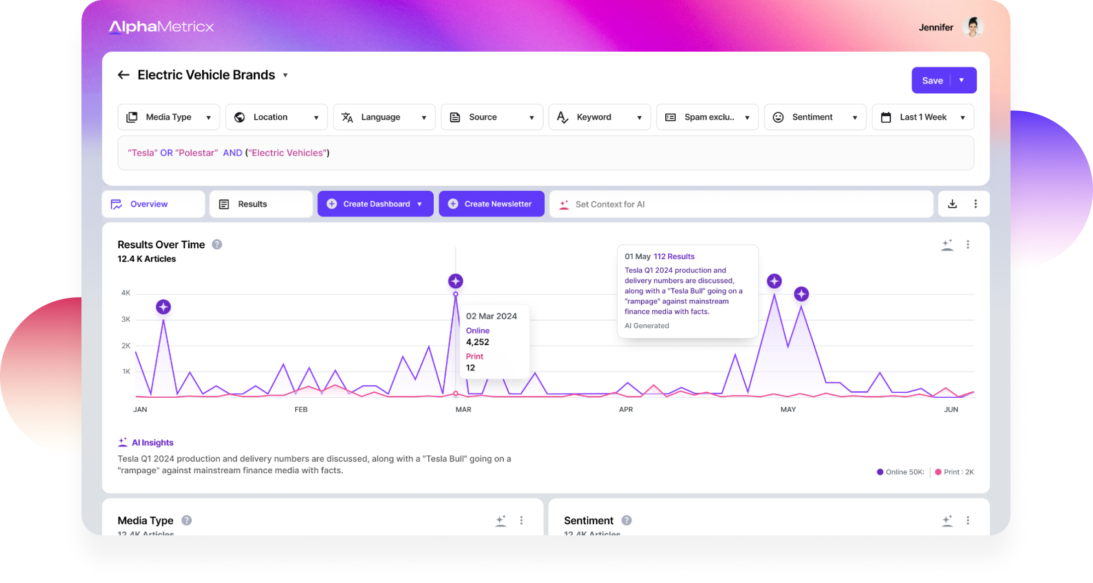
Task: Click the Jennifer user name
Action: (936, 27)
